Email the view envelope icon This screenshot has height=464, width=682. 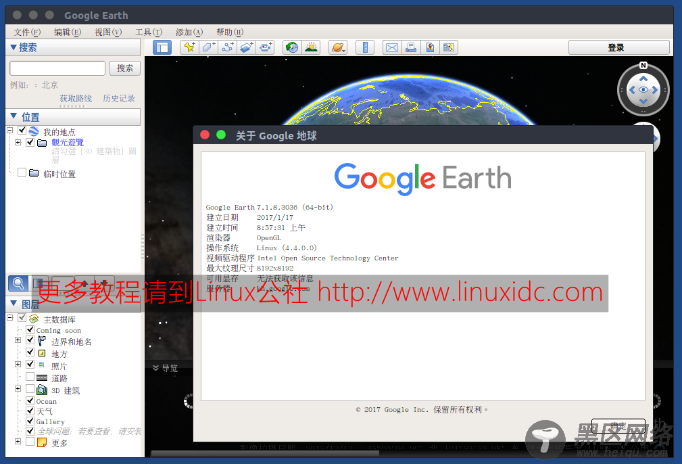(x=392, y=47)
